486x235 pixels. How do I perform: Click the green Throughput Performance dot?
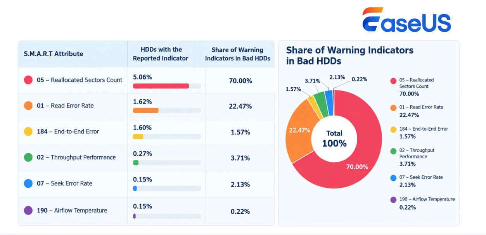click(28, 157)
